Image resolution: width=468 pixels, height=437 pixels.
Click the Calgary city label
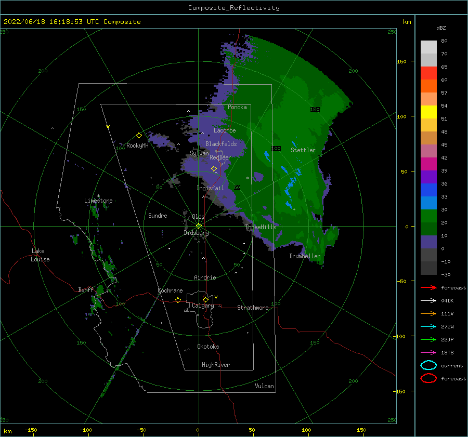(203, 306)
